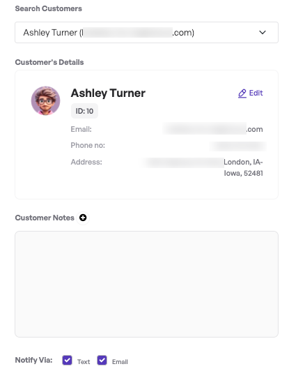
Task: Click inside the Customer Notes text area
Action: coord(146,284)
